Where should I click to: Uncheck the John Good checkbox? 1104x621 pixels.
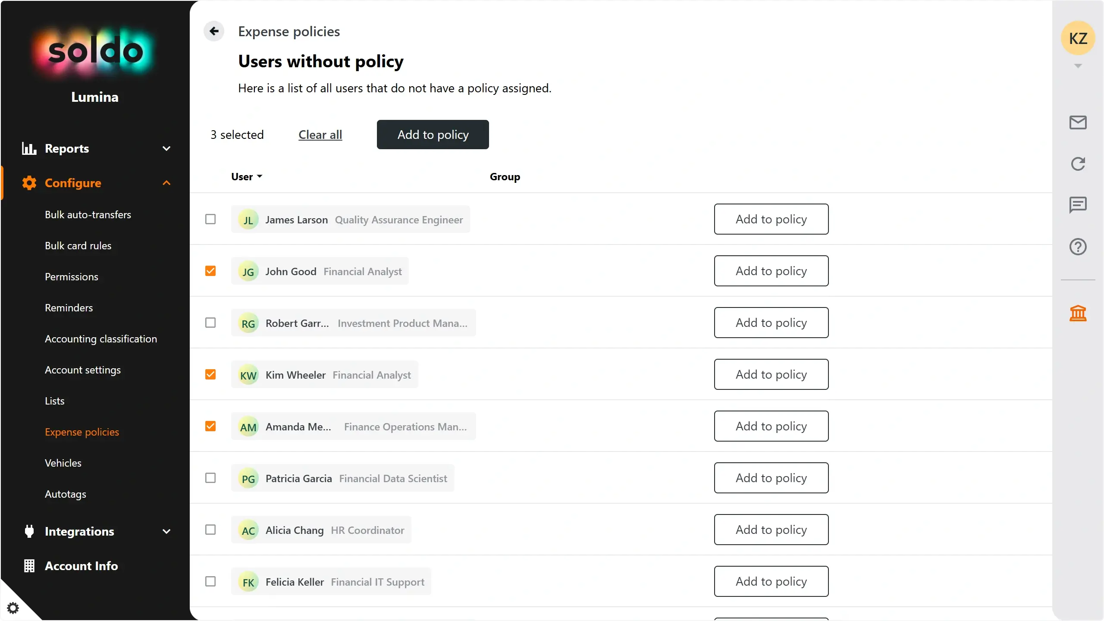click(x=210, y=271)
